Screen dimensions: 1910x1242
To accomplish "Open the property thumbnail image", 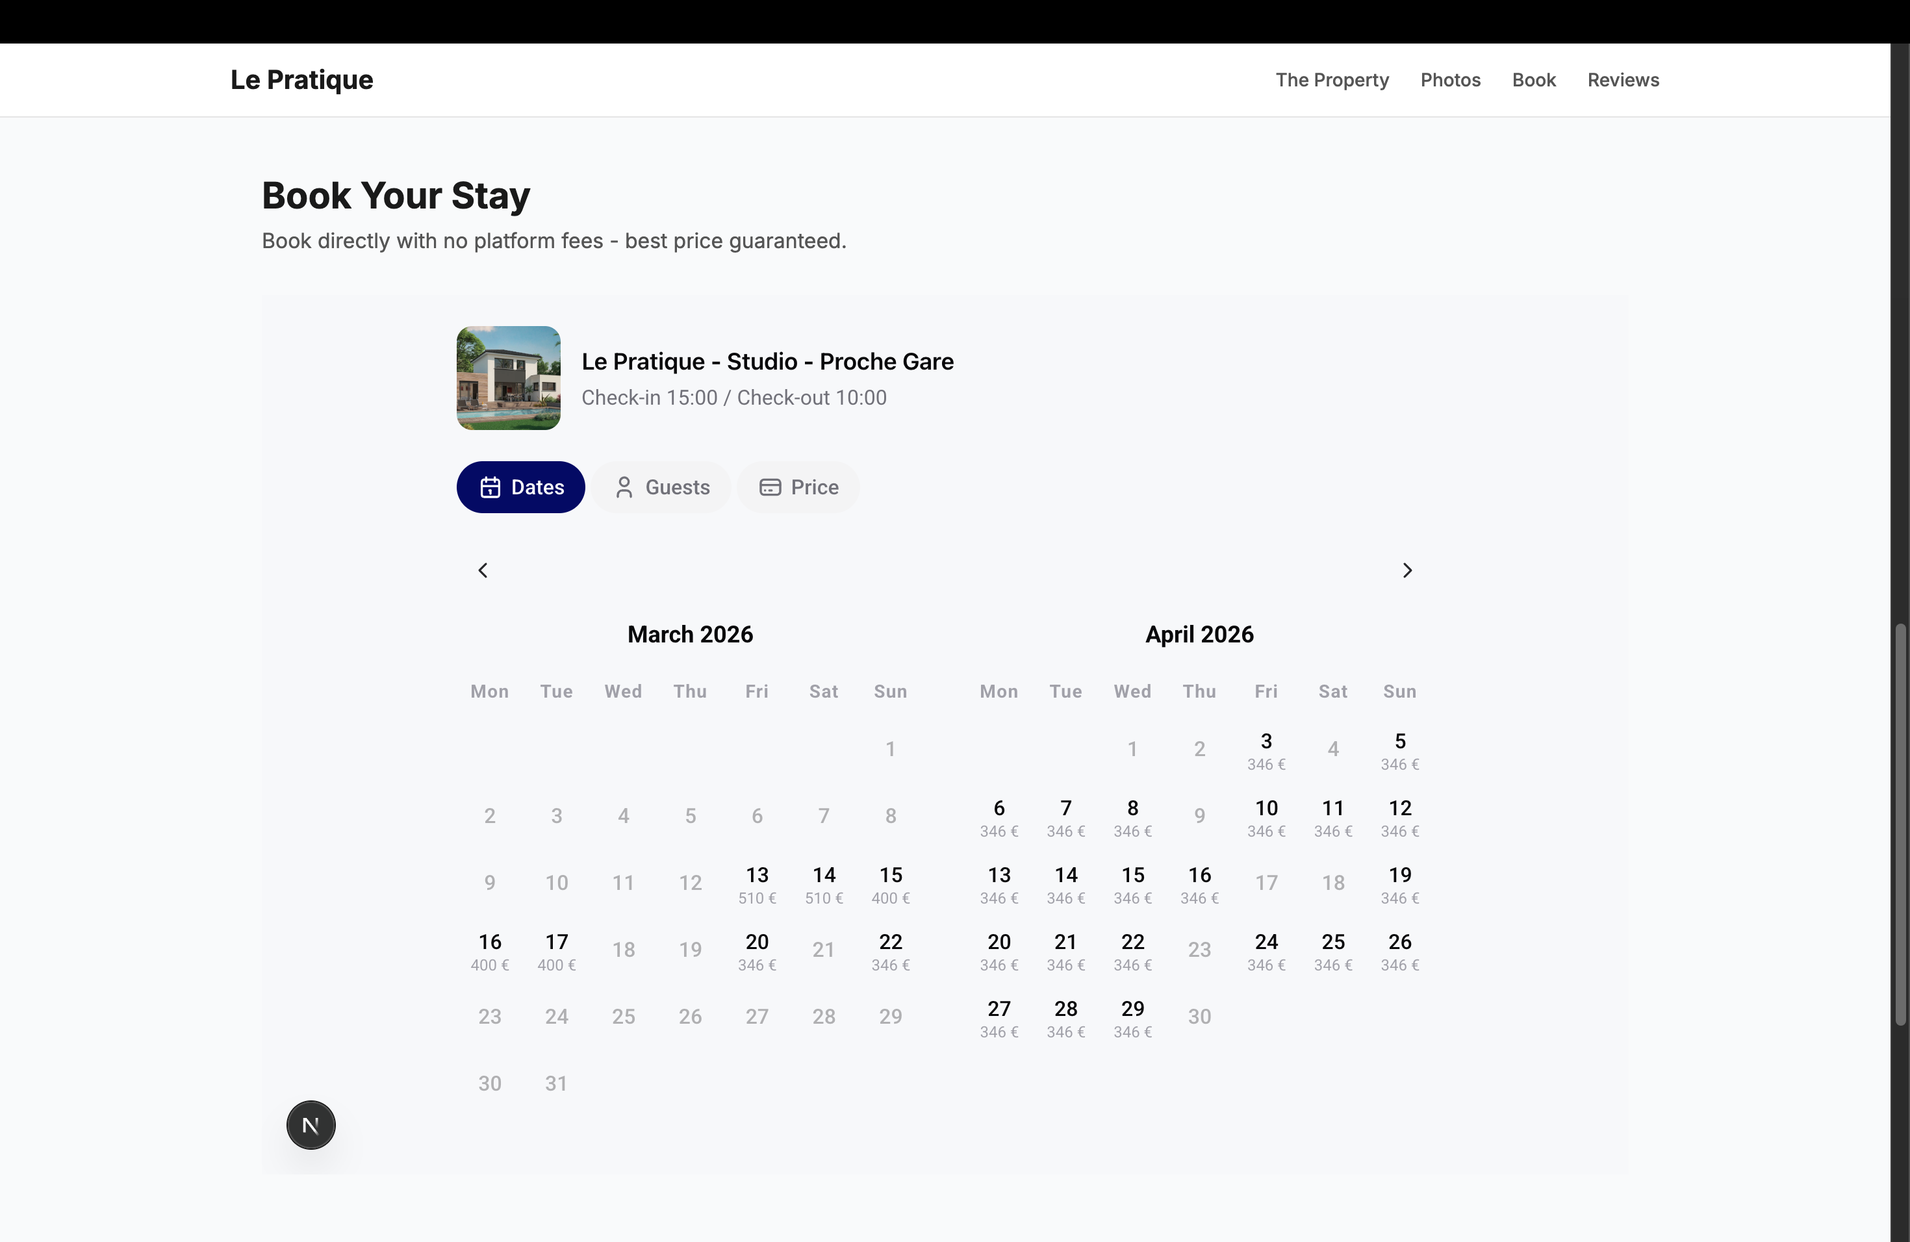I will (x=509, y=378).
